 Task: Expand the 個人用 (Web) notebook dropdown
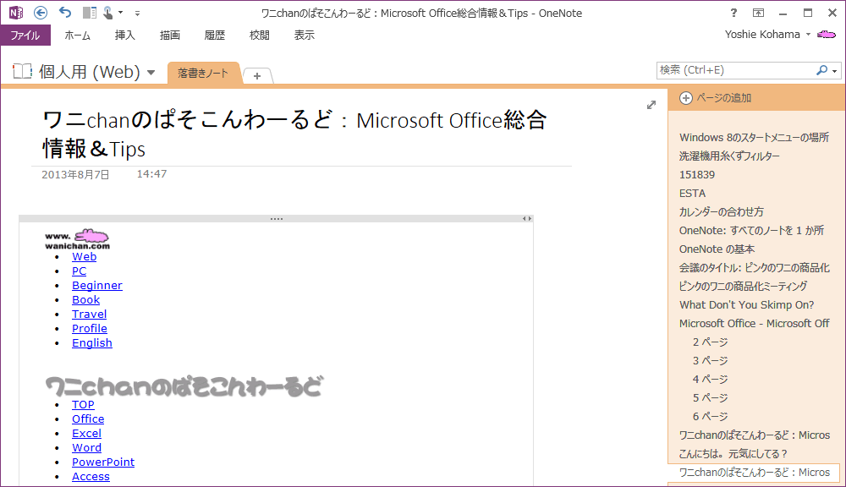point(151,72)
